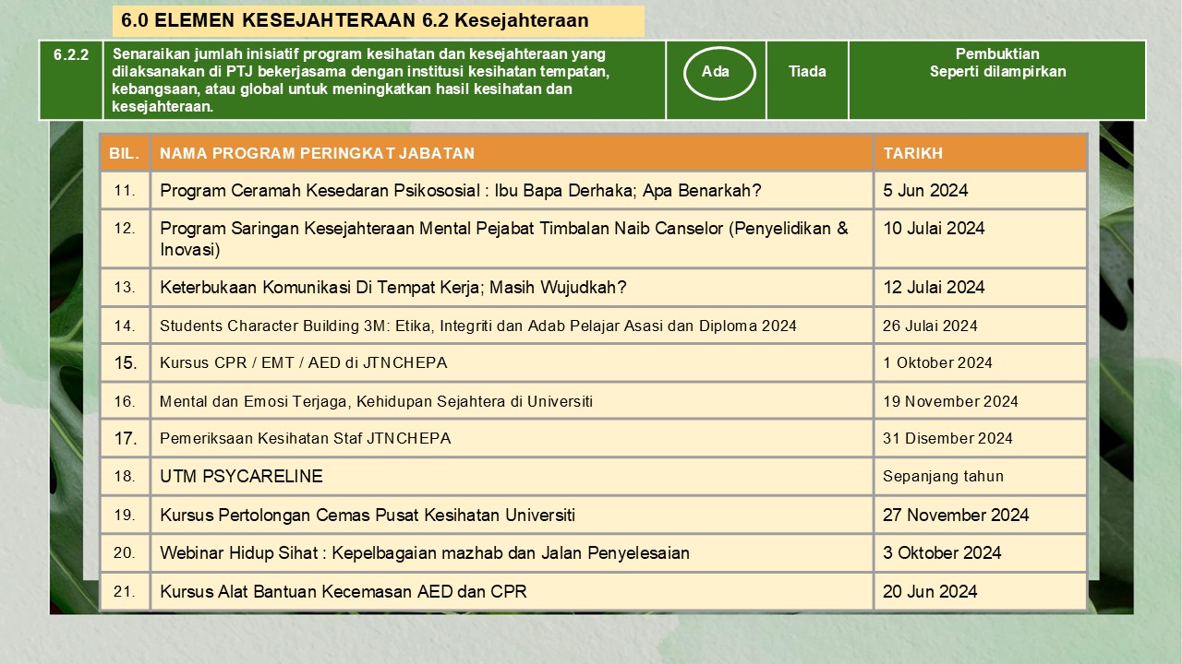
Task: Click the "31 Disember 2024" date cell
Action: point(947,439)
